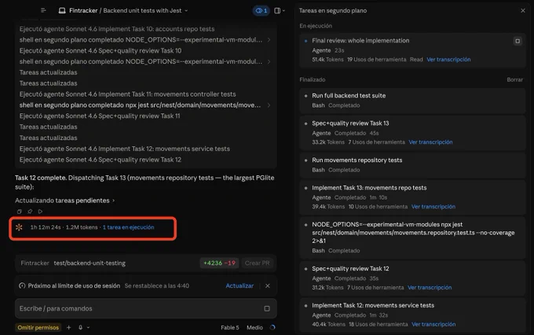
Task: Select Run movements repository tests task
Action: tap(412, 165)
